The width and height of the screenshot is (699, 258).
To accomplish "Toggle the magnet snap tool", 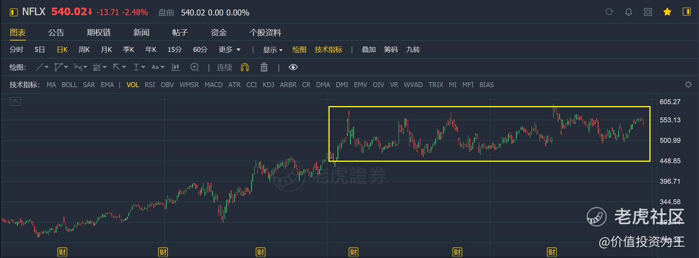I will 245,67.
